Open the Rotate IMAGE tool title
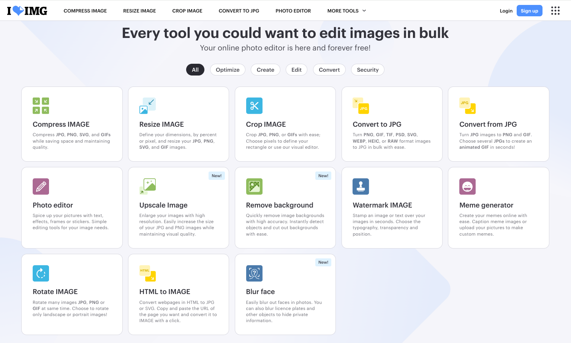The width and height of the screenshot is (571, 343). [x=55, y=292]
